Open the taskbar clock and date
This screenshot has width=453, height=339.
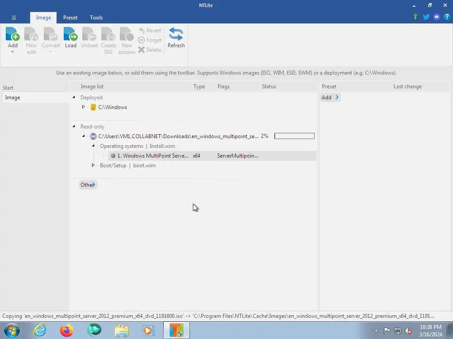click(x=430, y=331)
